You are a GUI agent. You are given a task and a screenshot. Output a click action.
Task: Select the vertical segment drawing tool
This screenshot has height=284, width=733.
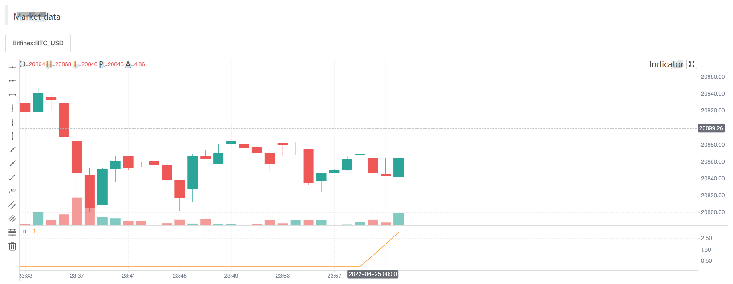point(12,136)
